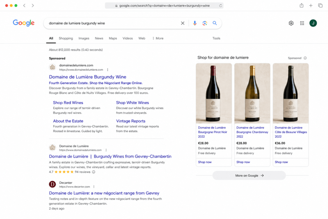The height and width of the screenshot is (219, 328).
Task: Open the Shop Red Wines sitelink
Action: coord(68,103)
